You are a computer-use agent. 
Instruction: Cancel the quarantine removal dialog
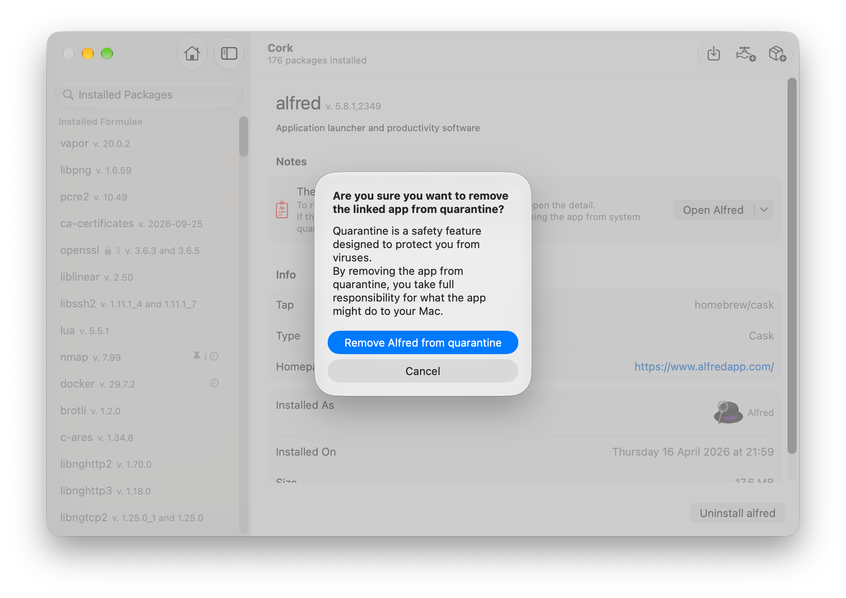[423, 371]
